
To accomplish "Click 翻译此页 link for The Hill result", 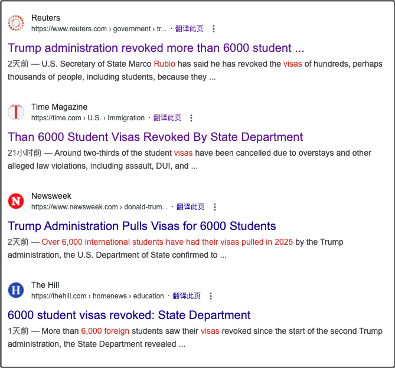I will 187,296.
